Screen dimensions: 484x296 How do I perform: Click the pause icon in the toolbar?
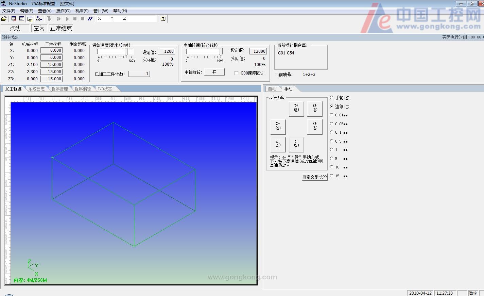(75, 19)
